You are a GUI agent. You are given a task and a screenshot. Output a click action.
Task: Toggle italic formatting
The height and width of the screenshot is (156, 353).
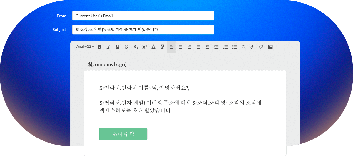pos(109,47)
